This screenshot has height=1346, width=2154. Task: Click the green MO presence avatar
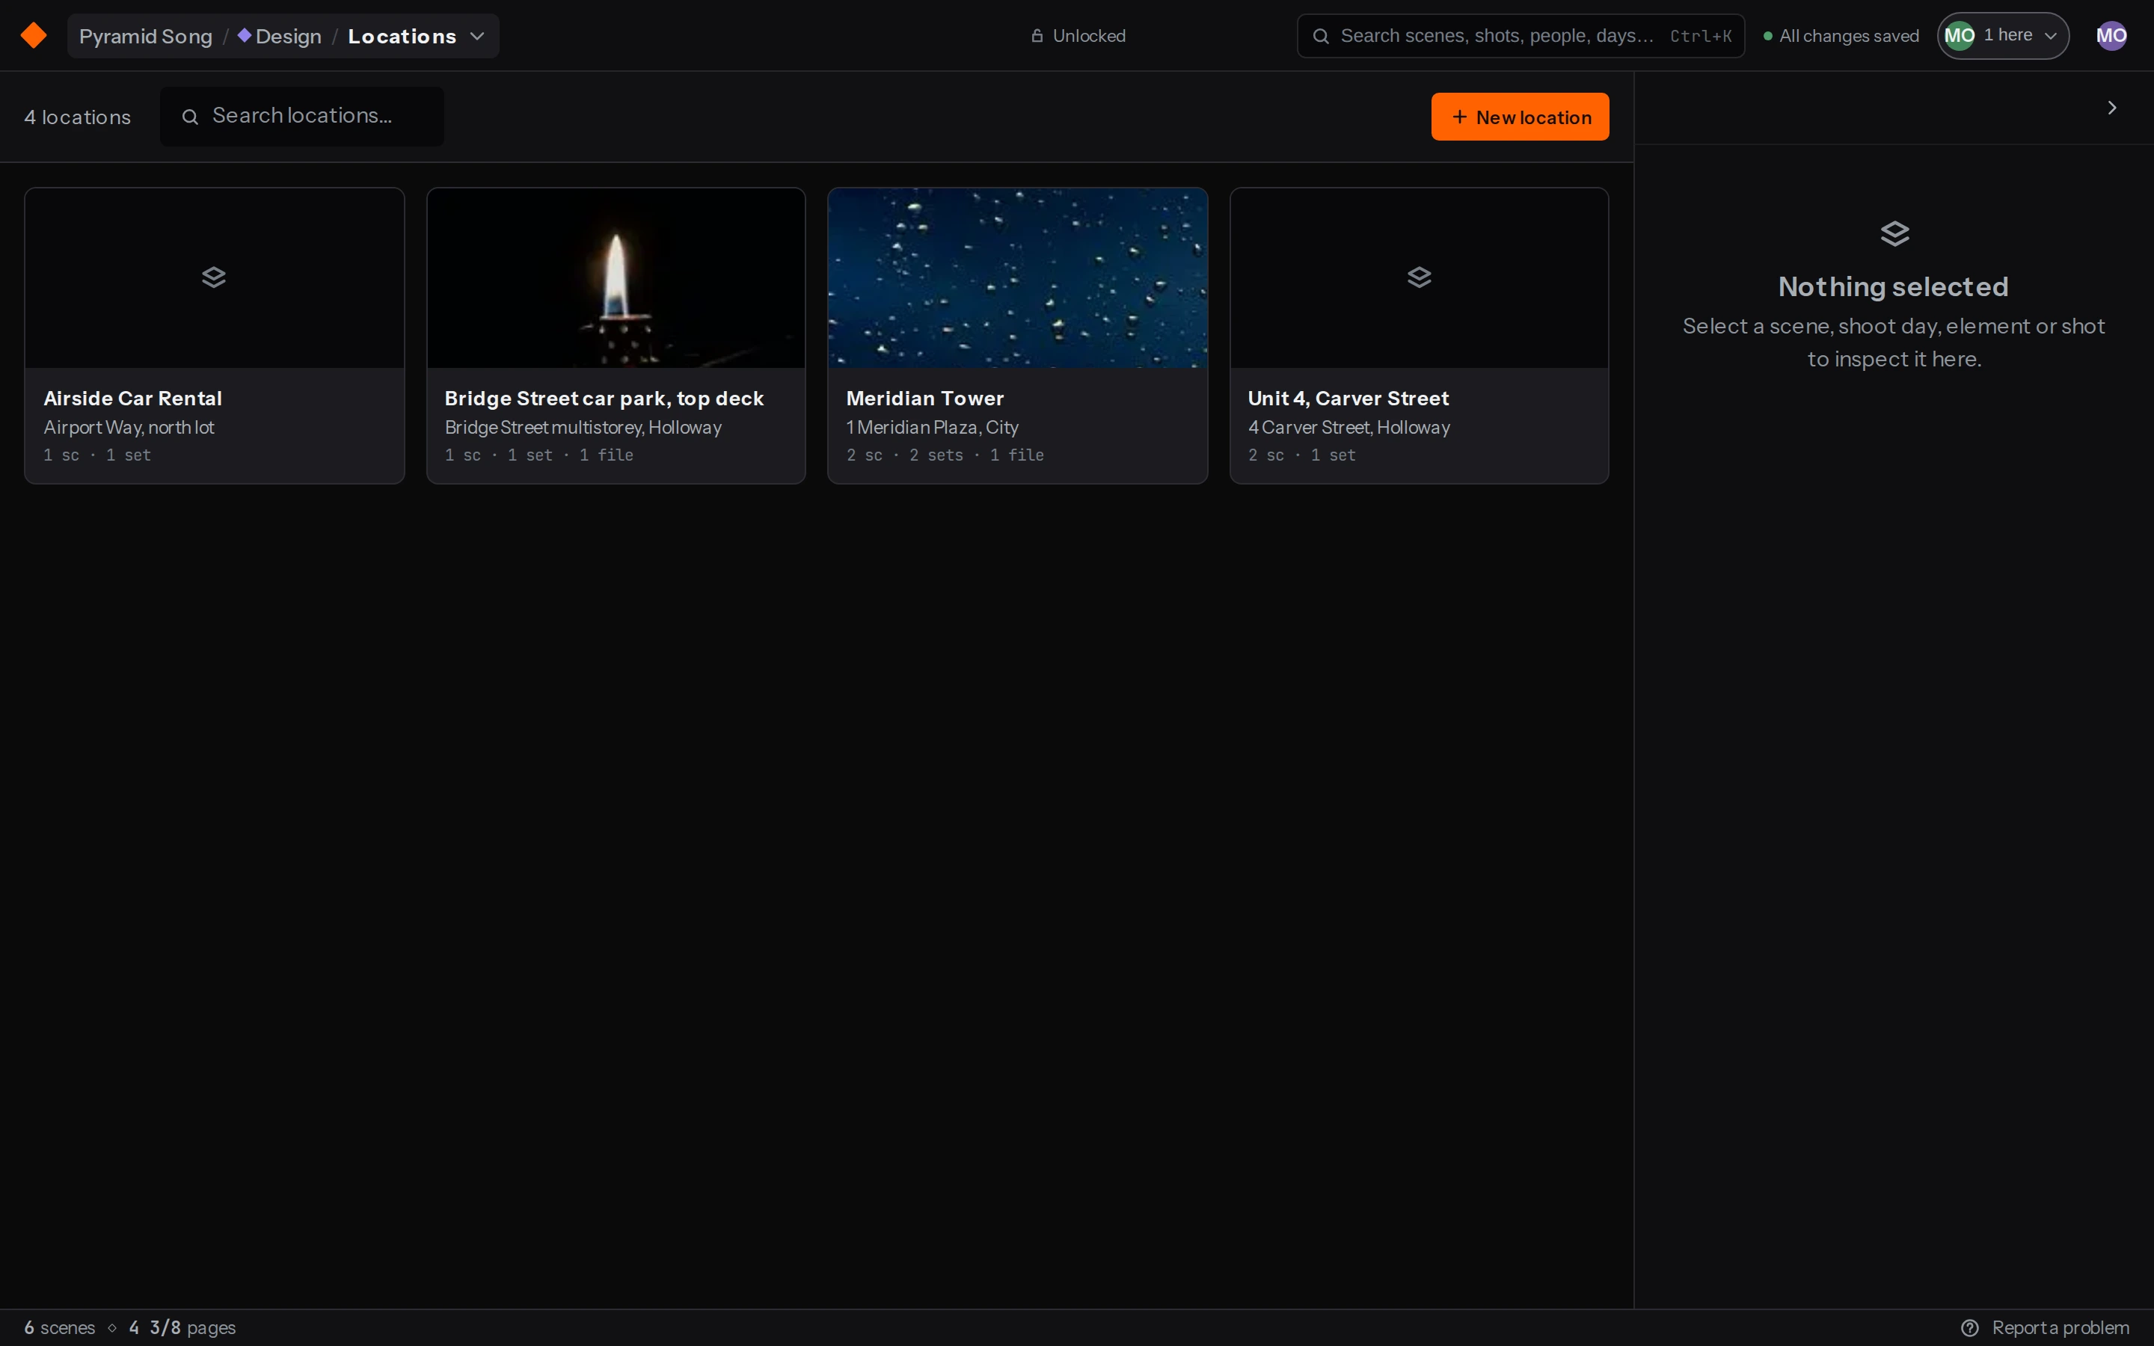[1959, 36]
